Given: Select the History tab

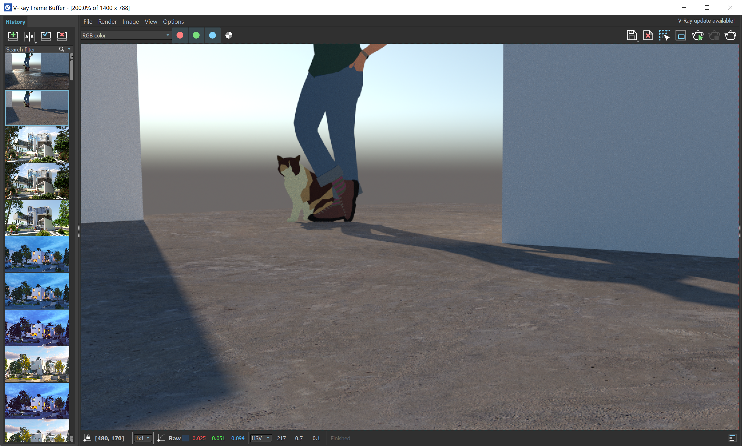Looking at the screenshot, I should (x=15, y=22).
